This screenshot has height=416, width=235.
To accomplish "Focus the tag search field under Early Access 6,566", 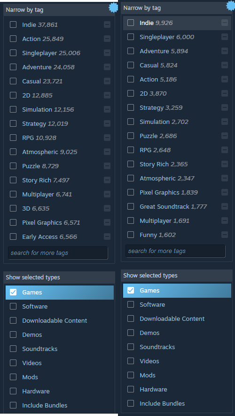I will click(58, 253).
